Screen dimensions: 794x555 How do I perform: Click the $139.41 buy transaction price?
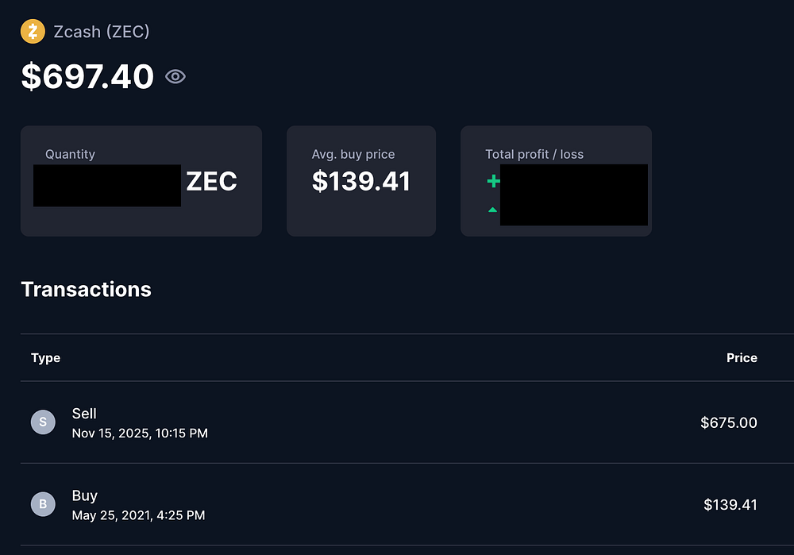pyautogui.click(x=730, y=504)
